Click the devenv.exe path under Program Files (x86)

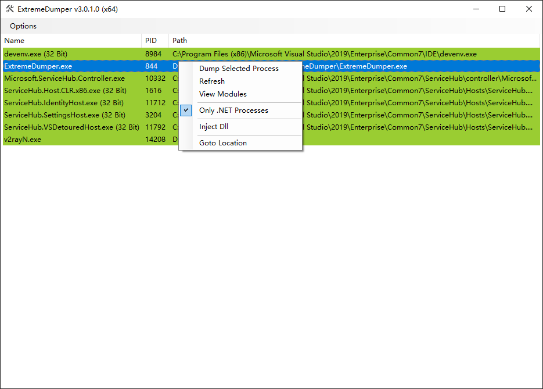click(x=325, y=54)
